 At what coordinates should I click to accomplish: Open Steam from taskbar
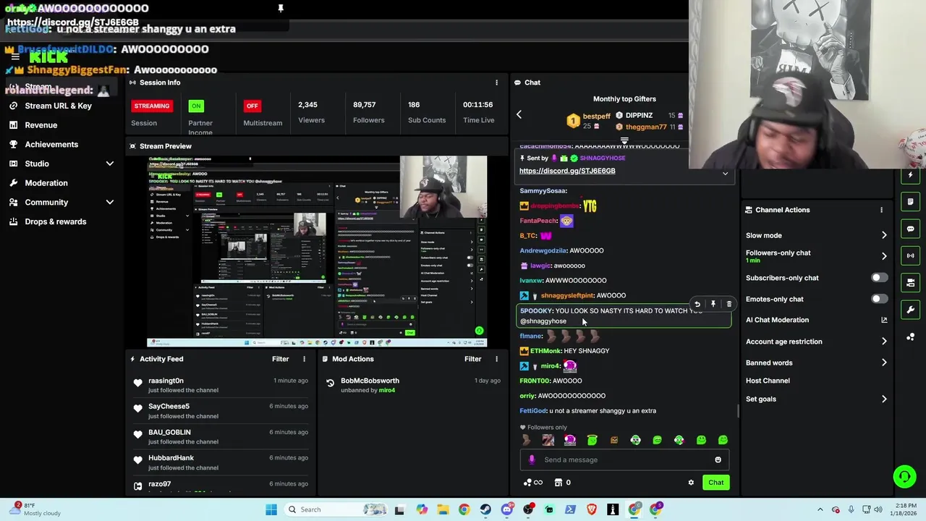pyautogui.click(x=485, y=509)
